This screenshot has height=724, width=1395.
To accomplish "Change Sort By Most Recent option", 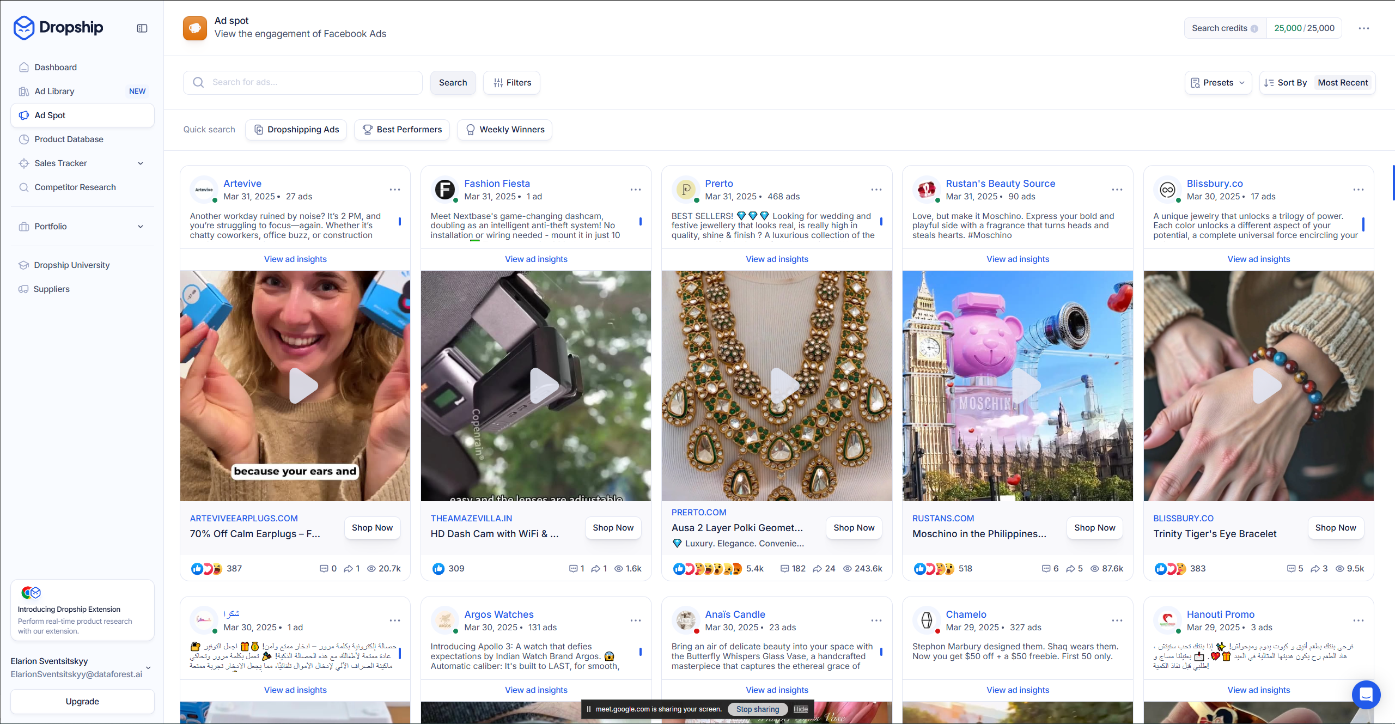I will pos(1342,83).
